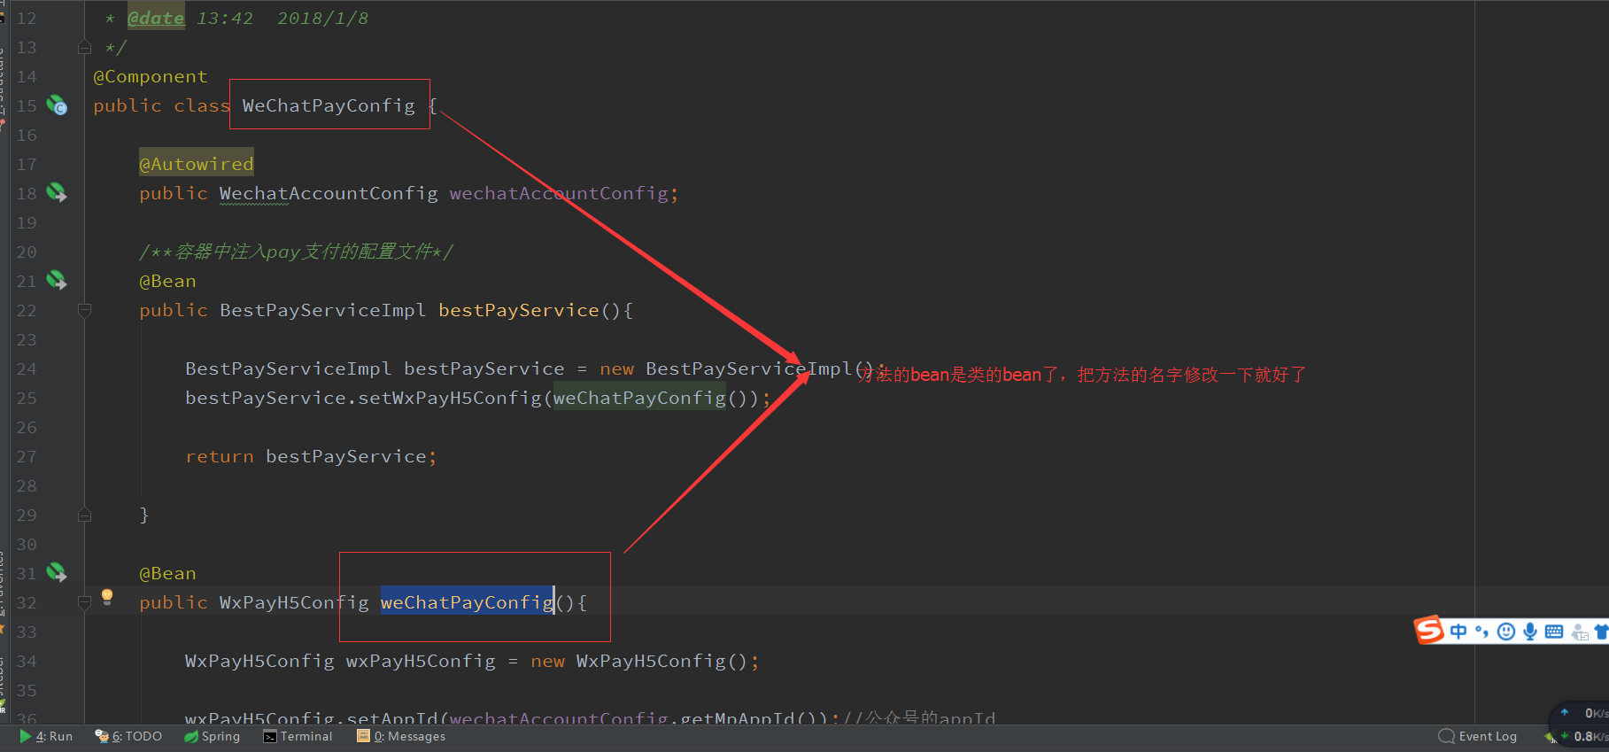Open the Spring tool window
Screen dimensions: 1609x752
(x=212, y=736)
